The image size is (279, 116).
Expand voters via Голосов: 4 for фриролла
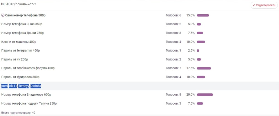(x=174, y=77)
